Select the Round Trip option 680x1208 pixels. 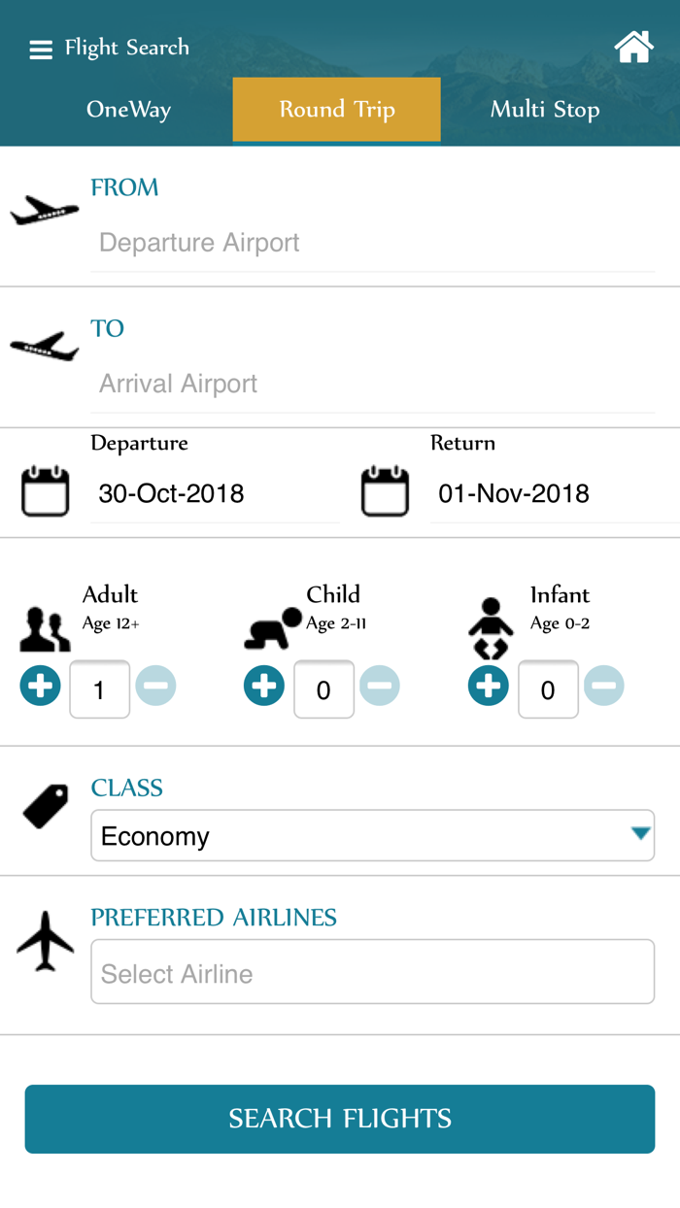[336, 110]
